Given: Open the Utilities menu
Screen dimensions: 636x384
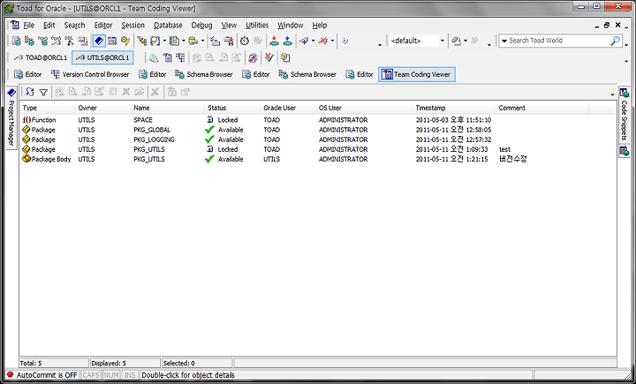Looking at the screenshot, I should [x=257, y=25].
